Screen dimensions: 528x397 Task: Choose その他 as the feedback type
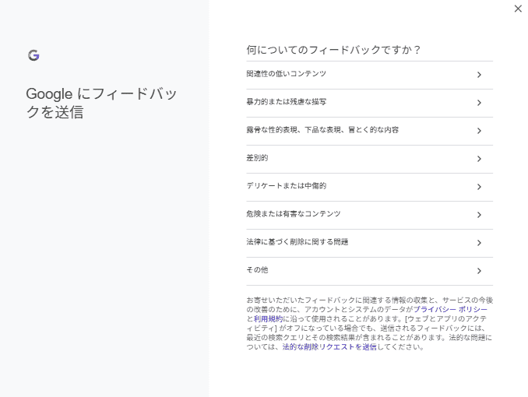click(257, 270)
